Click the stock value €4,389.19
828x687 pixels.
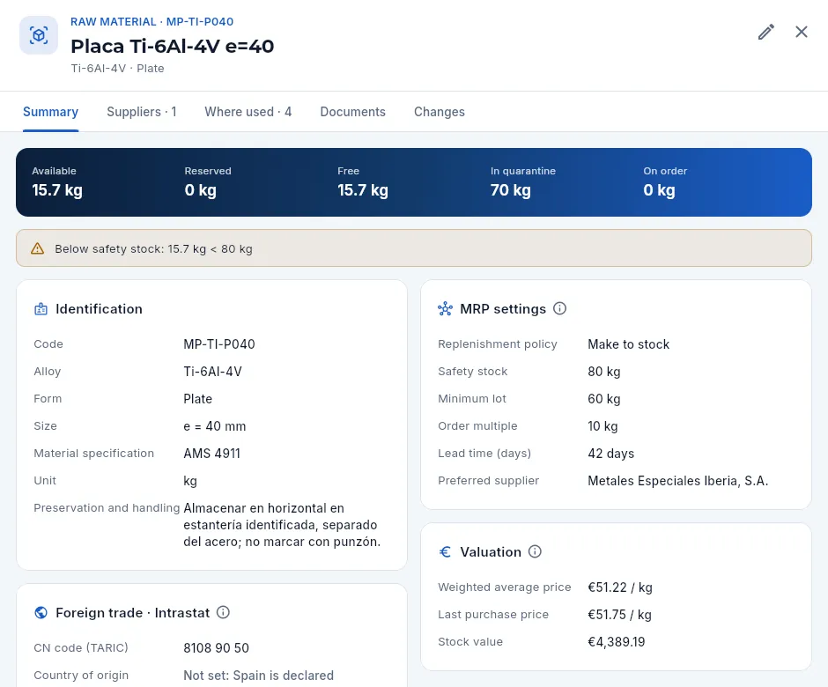click(617, 642)
